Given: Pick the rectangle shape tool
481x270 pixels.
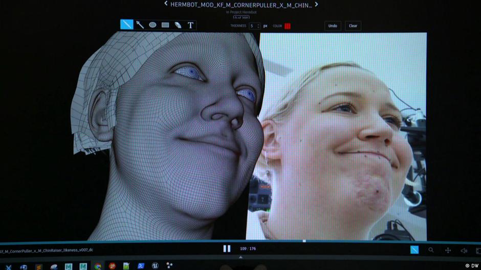Looking at the screenshot, I should pos(165,24).
